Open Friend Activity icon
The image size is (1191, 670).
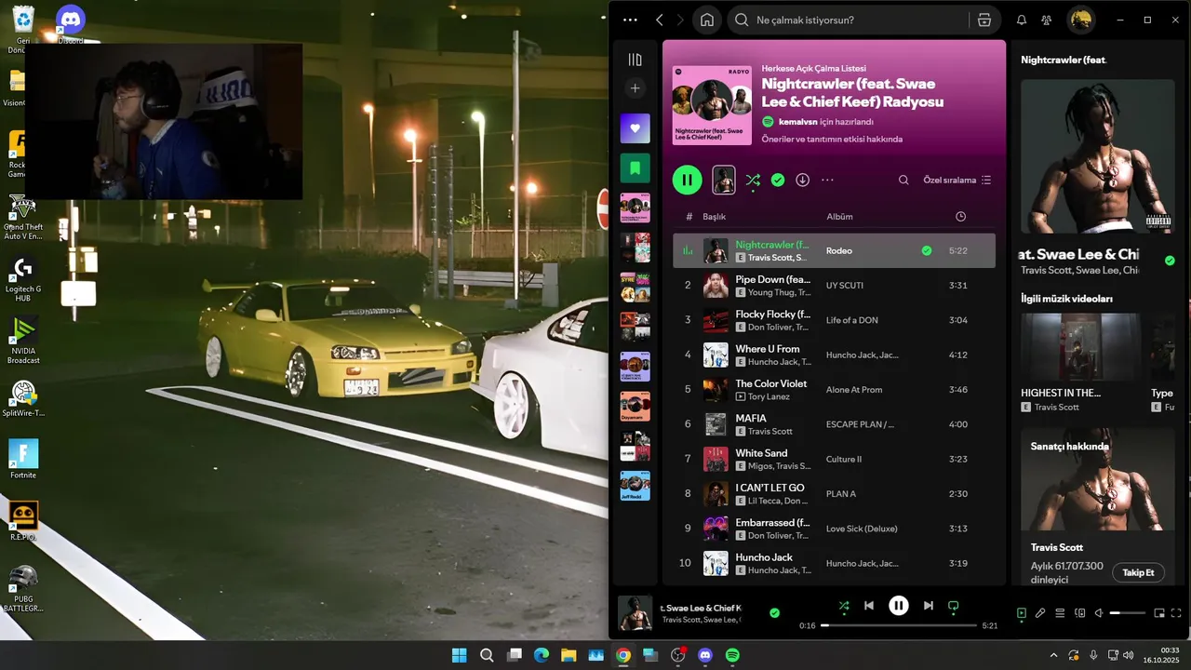coord(1047,20)
